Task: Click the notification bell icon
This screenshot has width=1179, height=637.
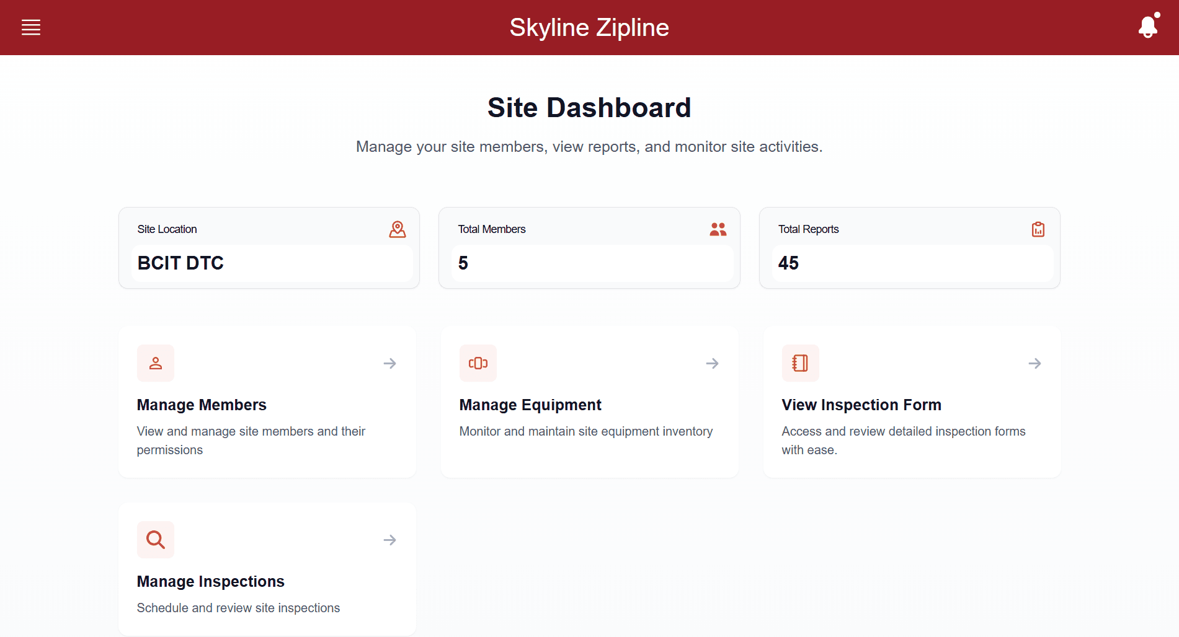Action: (x=1148, y=27)
